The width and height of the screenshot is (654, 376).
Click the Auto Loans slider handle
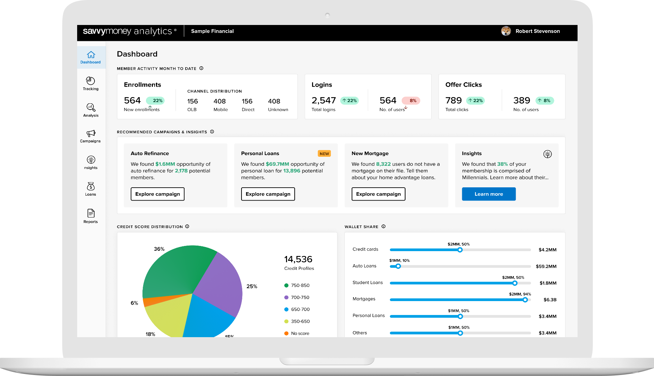click(x=398, y=266)
